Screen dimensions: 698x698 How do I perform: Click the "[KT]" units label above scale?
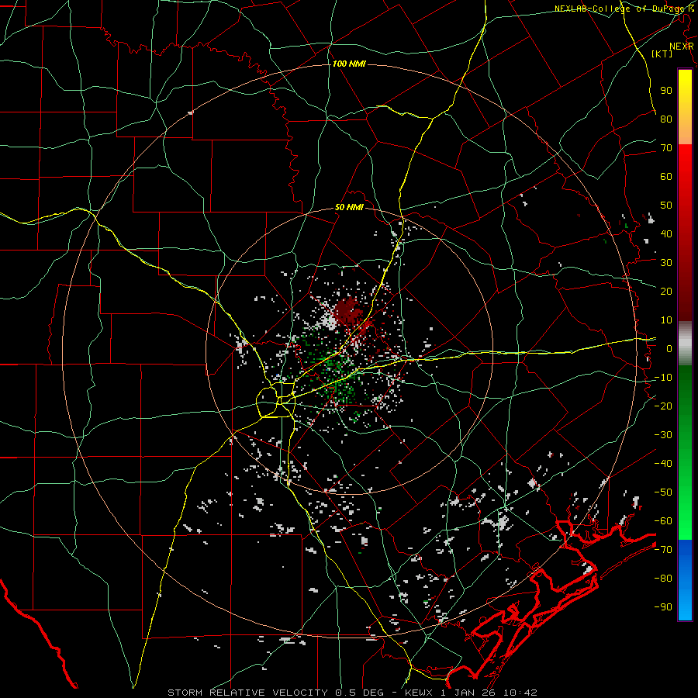(662, 54)
